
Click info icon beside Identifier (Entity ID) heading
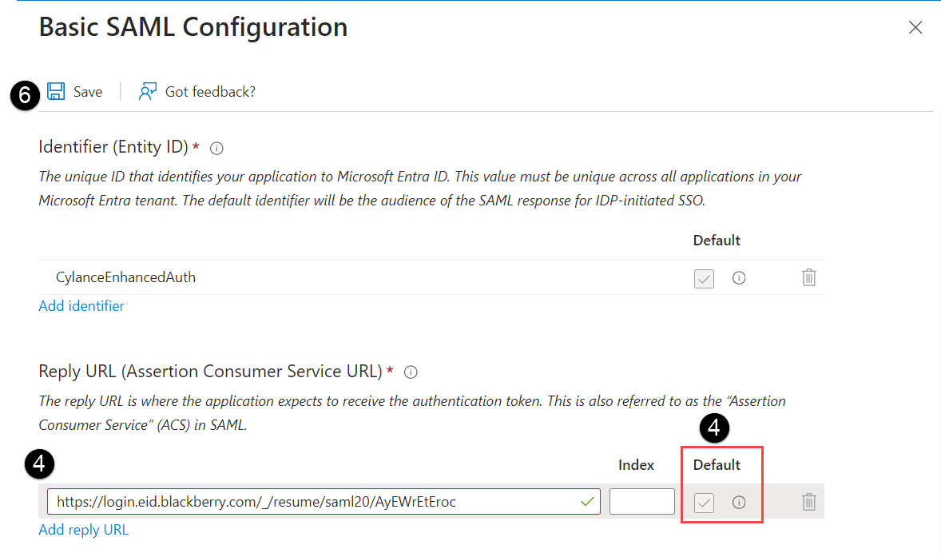coord(216,148)
